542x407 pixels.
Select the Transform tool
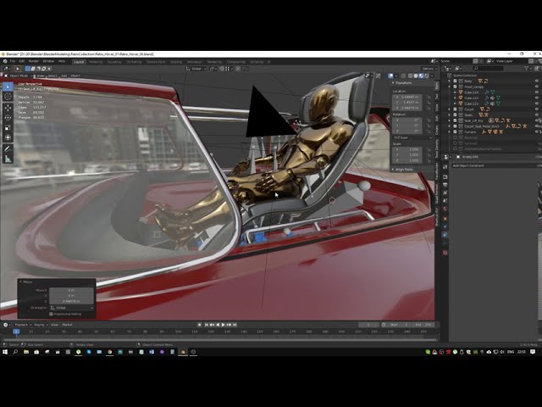pos(8,137)
